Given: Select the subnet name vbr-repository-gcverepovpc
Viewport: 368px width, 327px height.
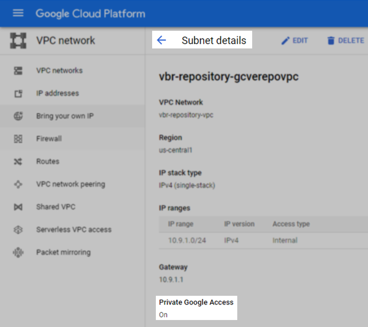Looking at the screenshot, I should pos(229,77).
